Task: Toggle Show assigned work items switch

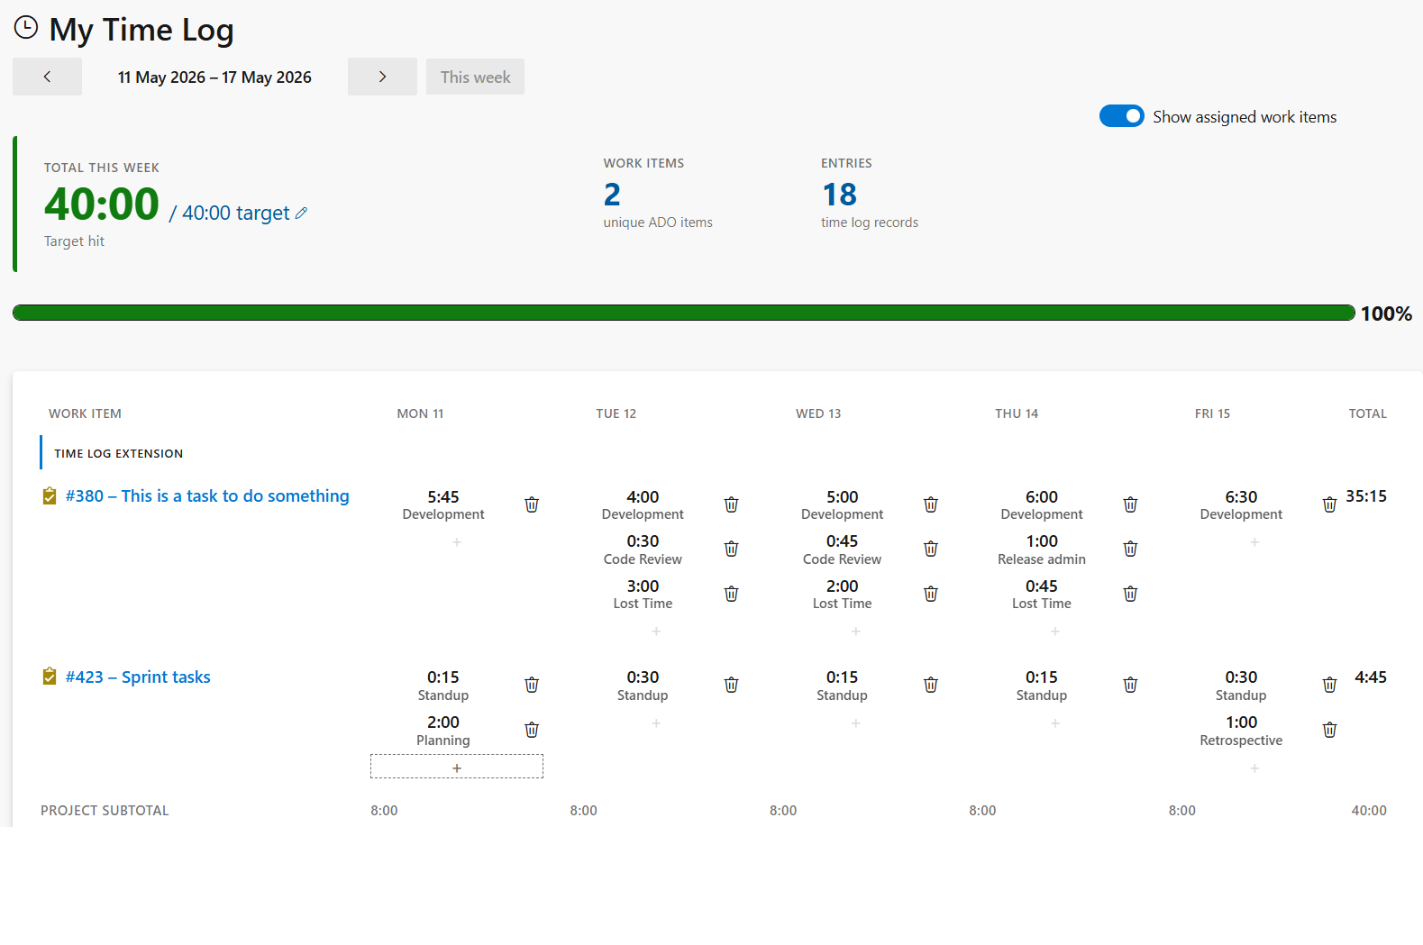Action: point(1121,116)
